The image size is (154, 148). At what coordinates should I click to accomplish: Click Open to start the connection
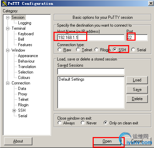107,141
